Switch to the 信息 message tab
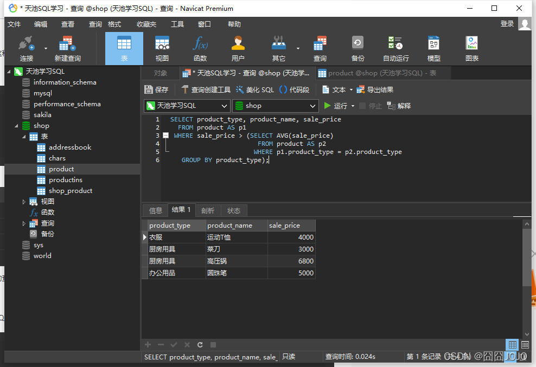 156,210
